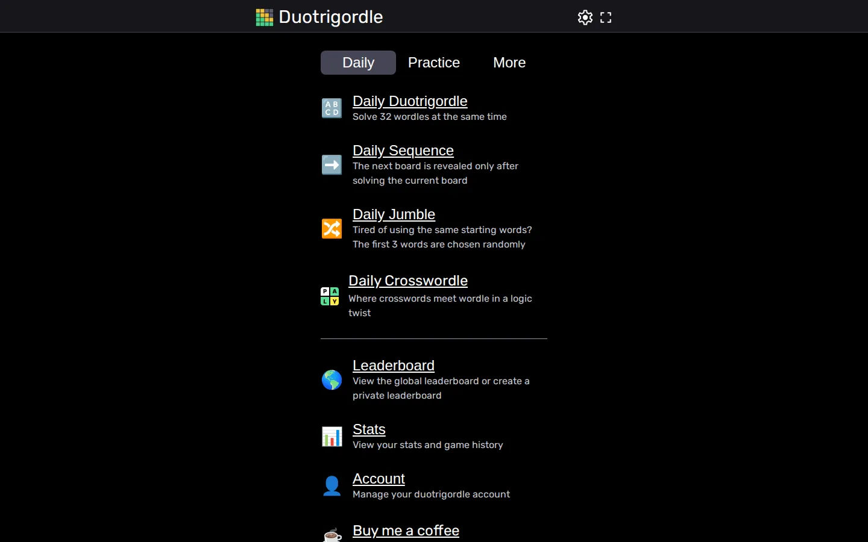The image size is (868, 542).
Task: Click 'Manage your duotrigordle account' description
Action: (x=432, y=494)
